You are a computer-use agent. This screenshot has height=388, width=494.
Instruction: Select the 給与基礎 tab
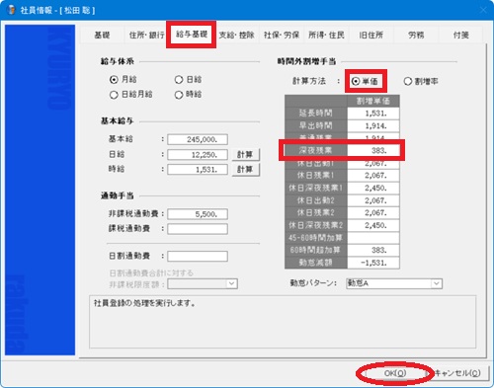192,34
